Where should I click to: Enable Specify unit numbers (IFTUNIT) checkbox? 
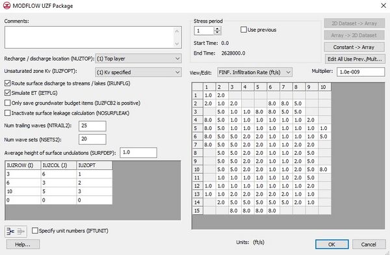coord(35,230)
